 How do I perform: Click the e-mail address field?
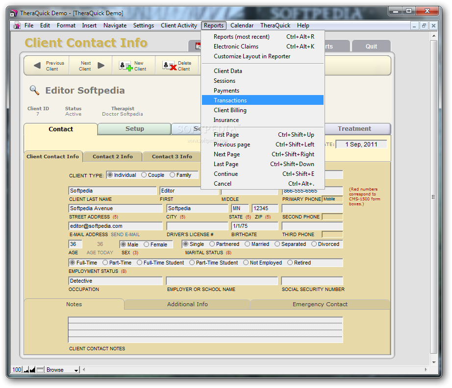(115, 226)
